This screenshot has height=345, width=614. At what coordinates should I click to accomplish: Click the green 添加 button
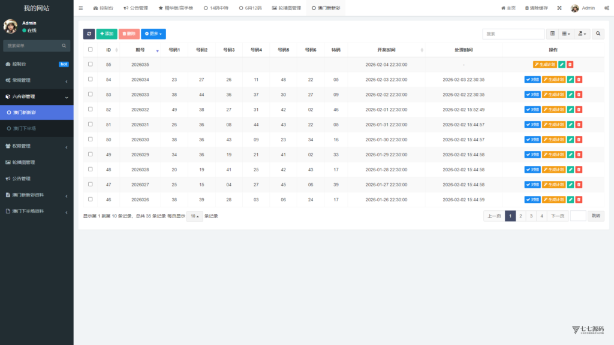pyautogui.click(x=107, y=34)
